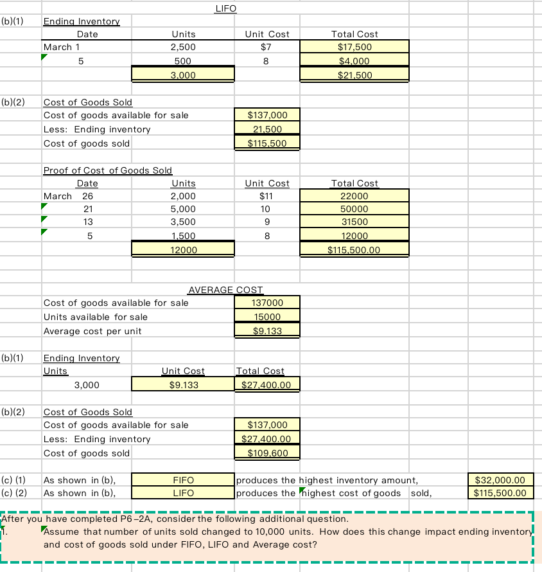Select the 12000 total units cell in proof
The image size is (542, 572).
tap(183, 249)
